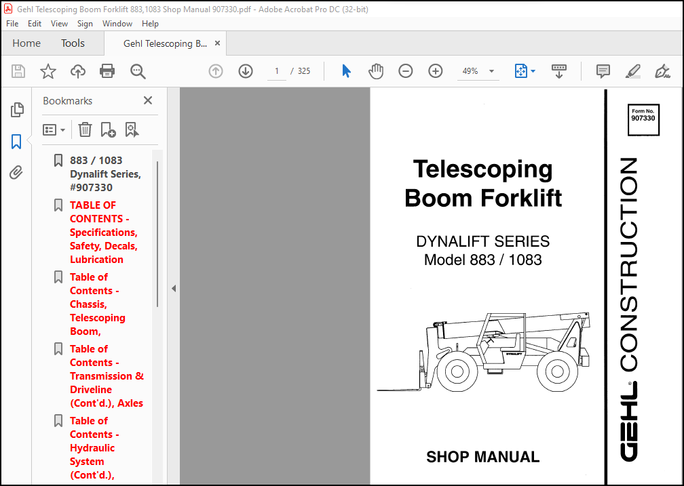This screenshot has height=486, width=684.
Task: Zoom in with plus icon
Action: (x=436, y=71)
